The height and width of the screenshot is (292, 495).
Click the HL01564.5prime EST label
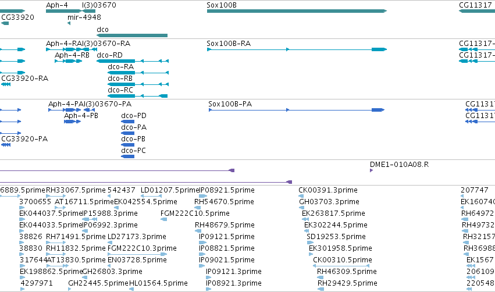click(x=158, y=283)
